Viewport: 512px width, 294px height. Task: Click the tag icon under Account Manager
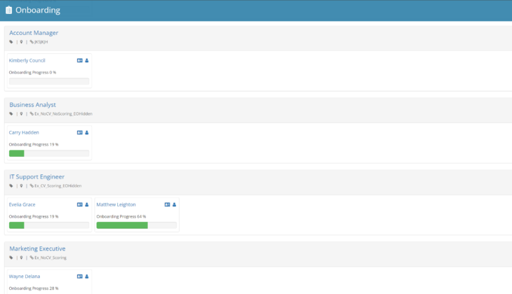pos(11,42)
